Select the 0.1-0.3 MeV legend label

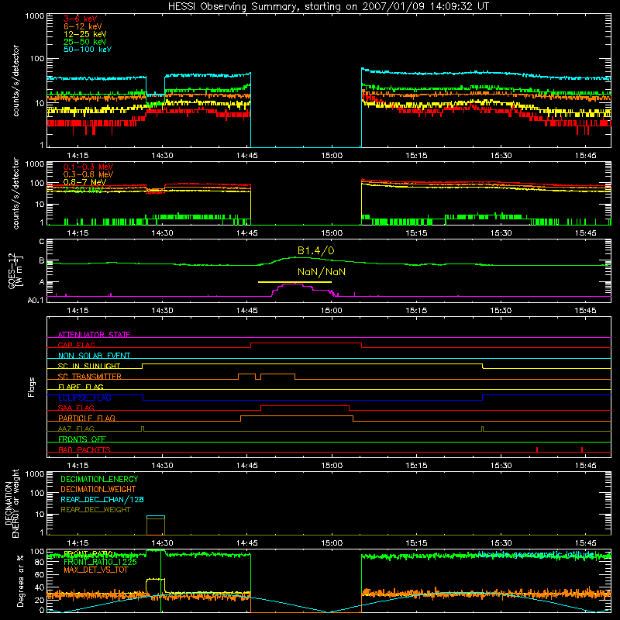88,167
